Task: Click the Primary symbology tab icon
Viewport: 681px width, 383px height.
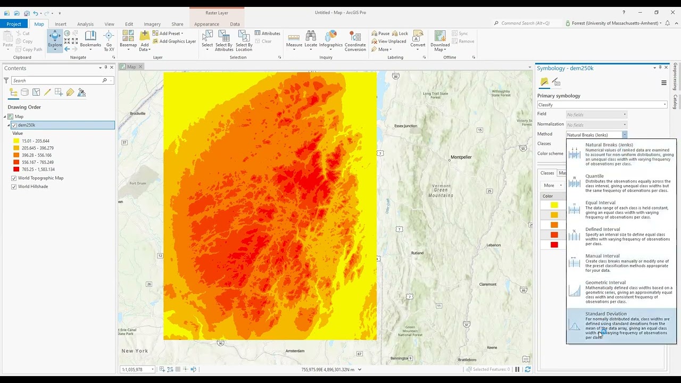Action: tap(544, 82)
